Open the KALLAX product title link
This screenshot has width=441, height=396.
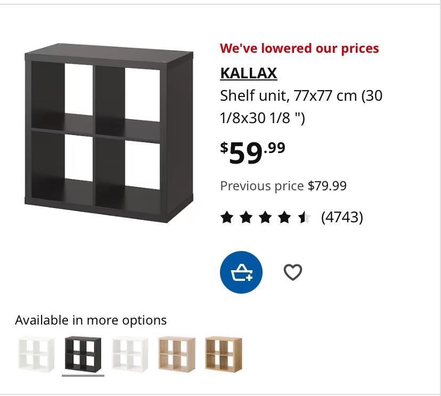[x=248, y=74]
